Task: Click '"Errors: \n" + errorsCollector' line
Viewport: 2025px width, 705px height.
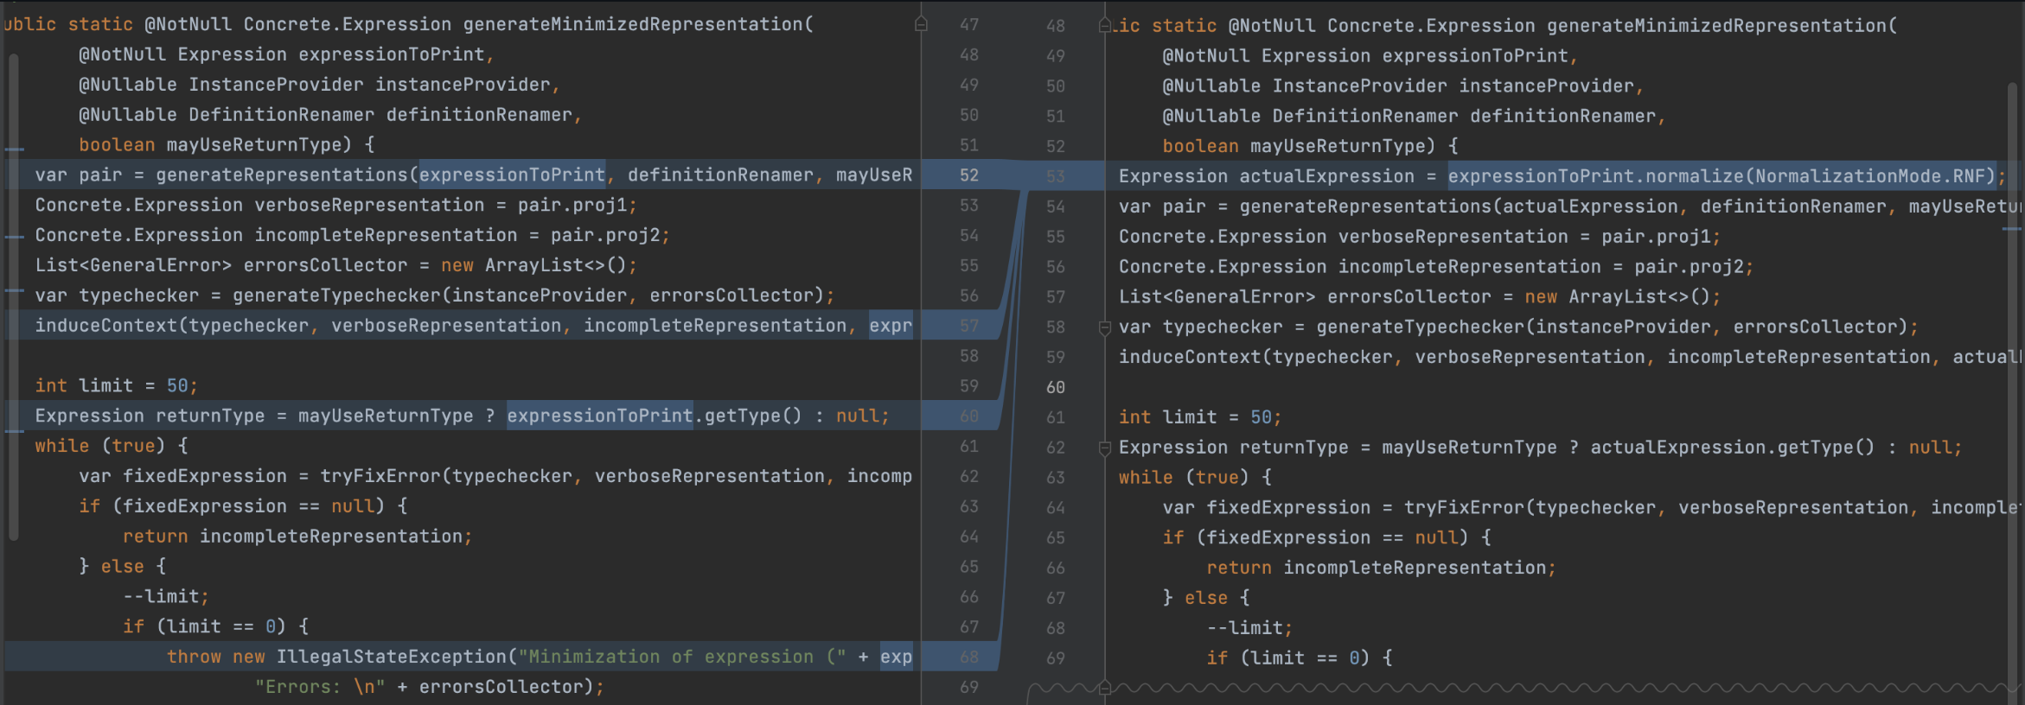Action: pyautogui.click(x=429, y=687)
